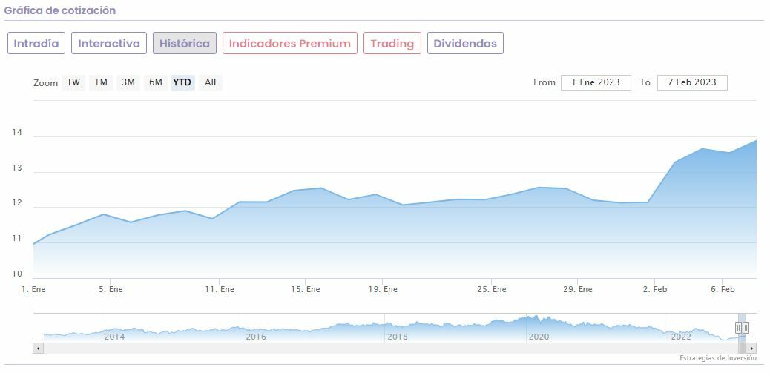Viewport: 770px width, 373px height.
Task: Open Indicadores Premium
Action: point(289,43)
